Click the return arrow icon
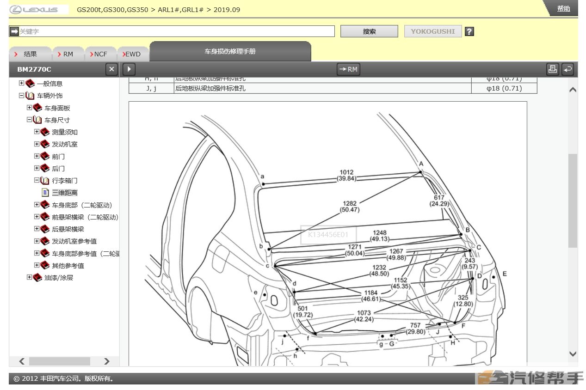 click(x=567, y=69)
